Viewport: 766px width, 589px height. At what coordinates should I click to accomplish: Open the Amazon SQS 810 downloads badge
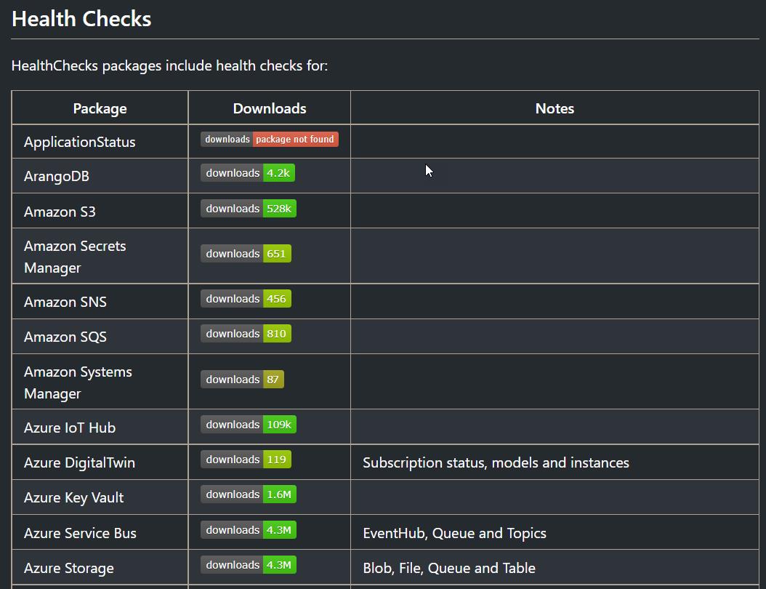[x=246, y=334]
